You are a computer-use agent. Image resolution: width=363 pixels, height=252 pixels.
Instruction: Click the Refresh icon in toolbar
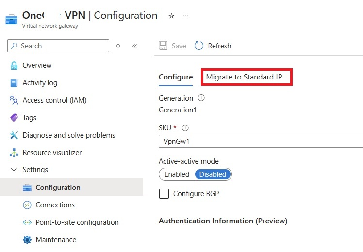(199, 46)
